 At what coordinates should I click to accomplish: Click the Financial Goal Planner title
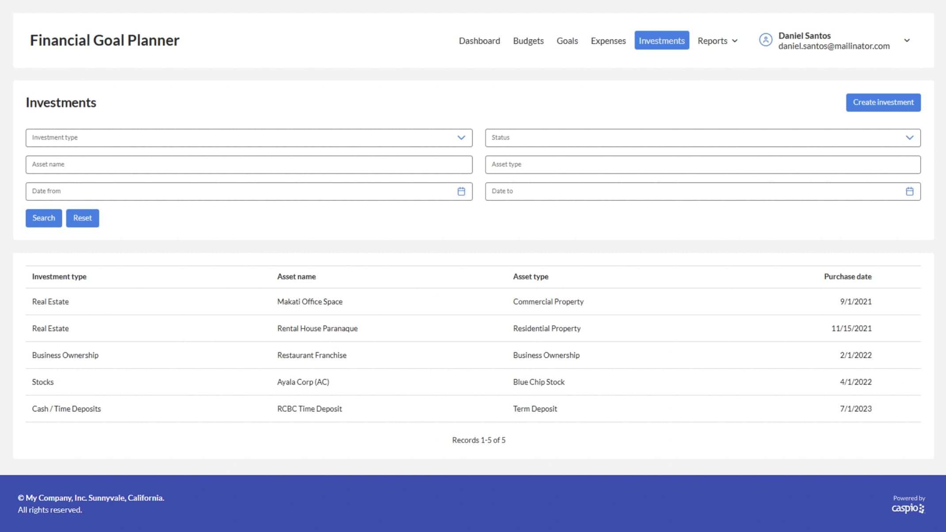click(104, 40)
